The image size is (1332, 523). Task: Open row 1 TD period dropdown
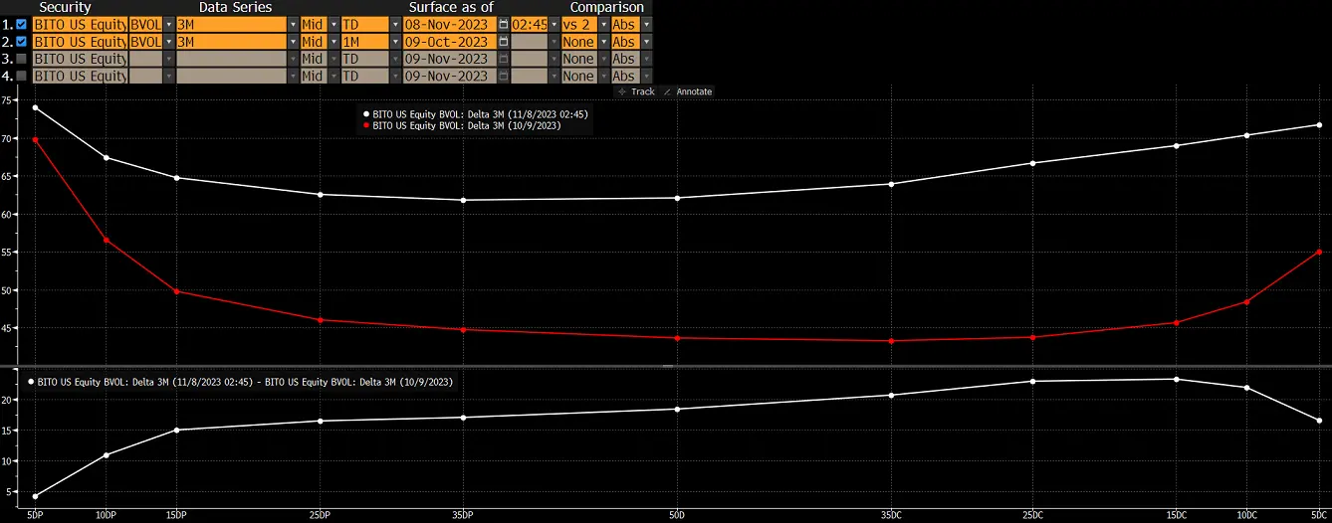pyautogui.click(x=395, y=24)
